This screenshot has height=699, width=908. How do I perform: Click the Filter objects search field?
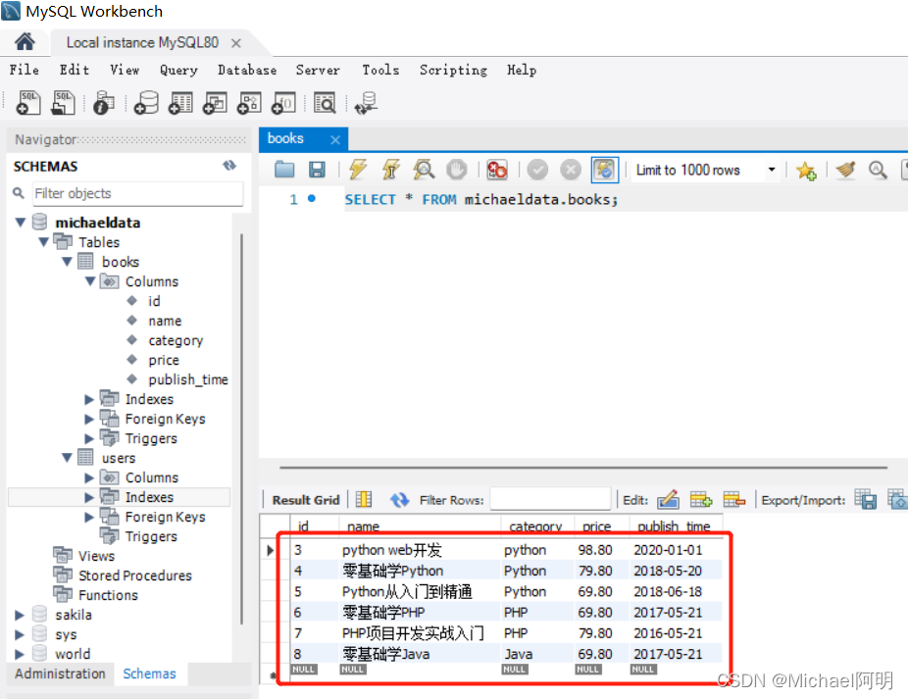click(138, 193)
